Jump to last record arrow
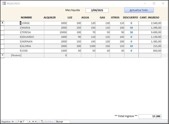Viewport: 169px width, 124px height. click(x=33, y=121)
